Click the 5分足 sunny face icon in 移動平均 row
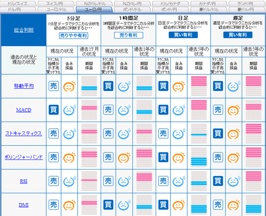This screenshot has height=216, width=266. pos(69,86)
